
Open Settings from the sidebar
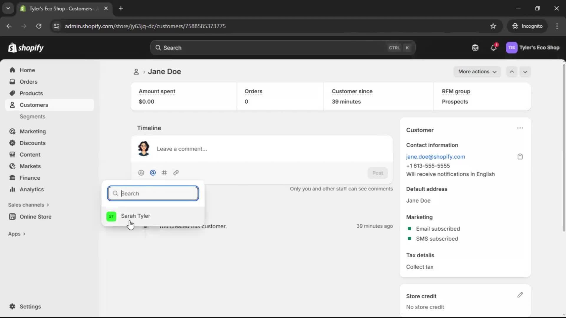(29, 307)
